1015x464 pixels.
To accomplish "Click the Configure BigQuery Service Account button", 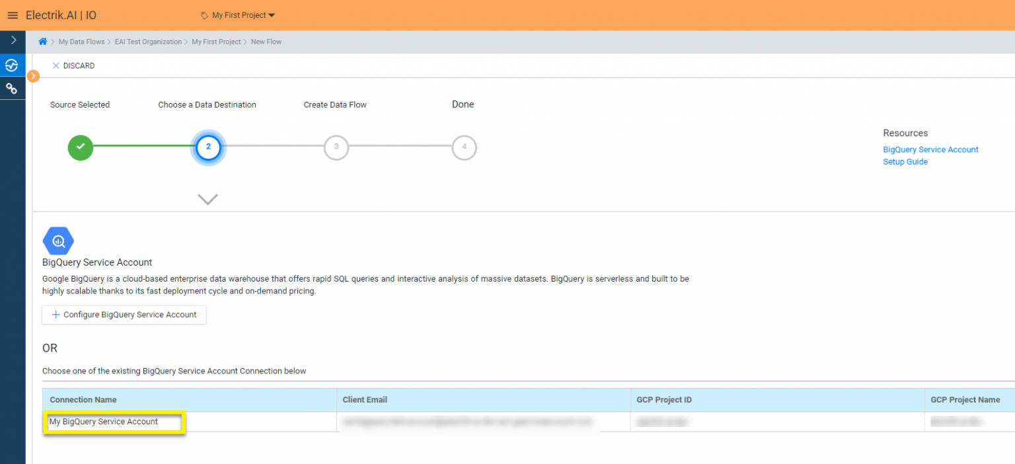I will click(x=124, y=315).
